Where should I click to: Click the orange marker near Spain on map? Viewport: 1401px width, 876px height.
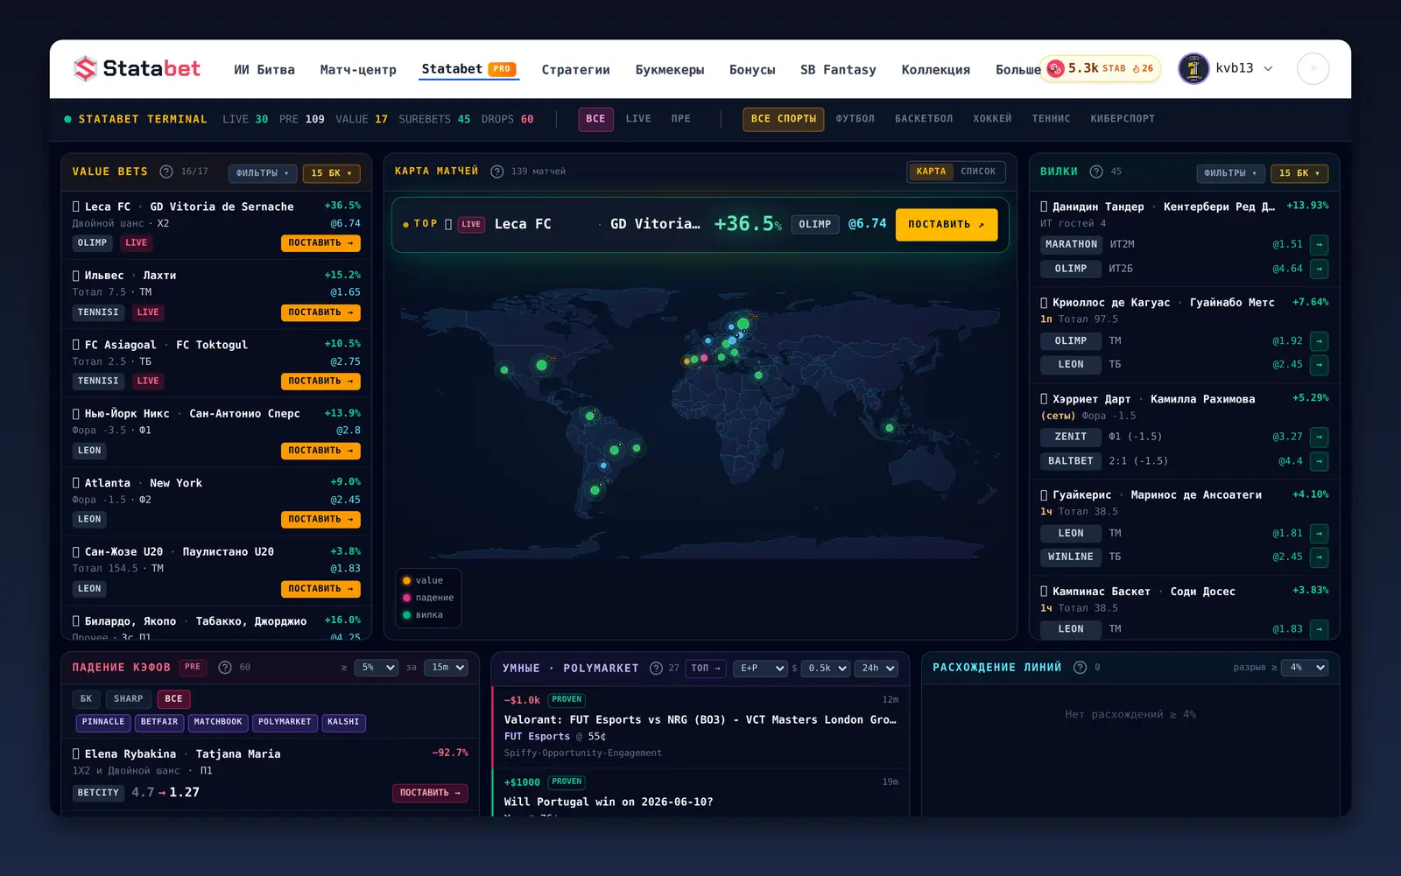tap(686, 361)
